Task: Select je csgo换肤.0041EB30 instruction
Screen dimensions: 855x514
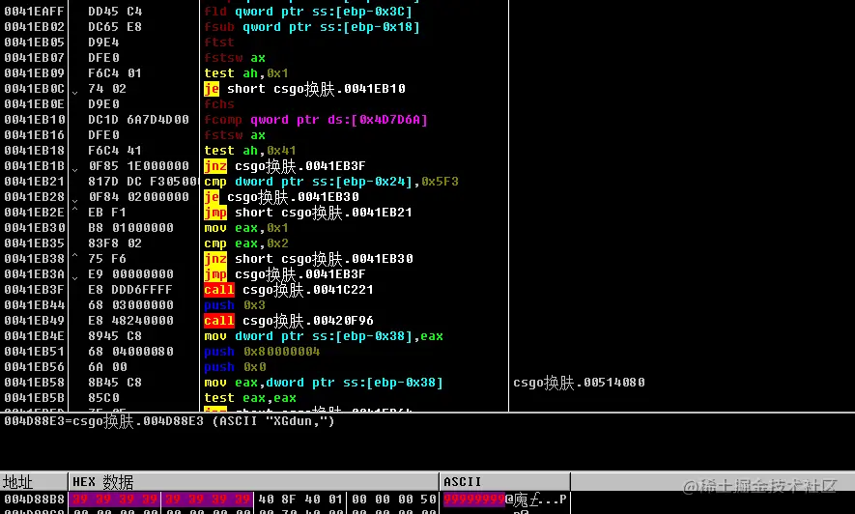Action: pos(281,197)
